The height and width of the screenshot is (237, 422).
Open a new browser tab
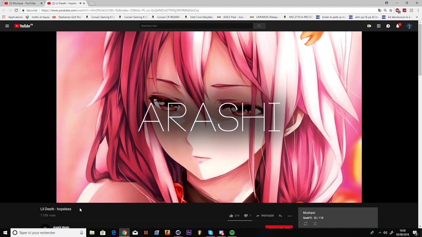coord(92,3)
